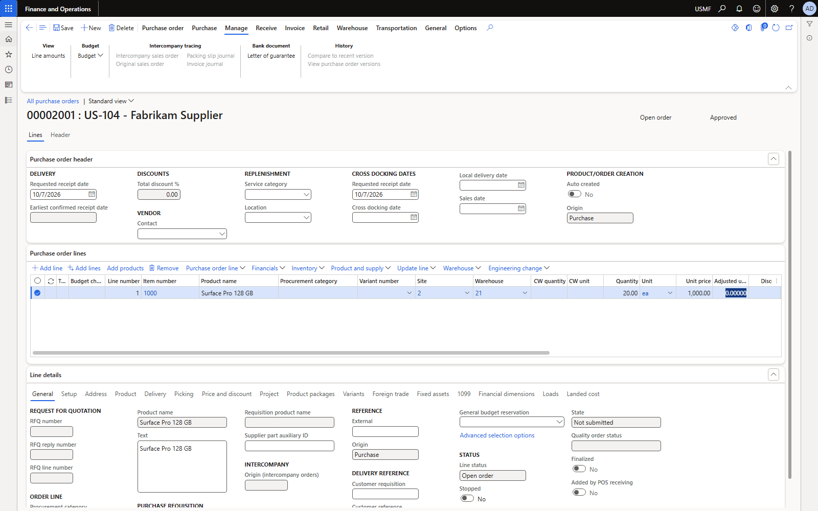Click Advanced selection options link
The height and width of the screenshot is (511, 818).
497,435
